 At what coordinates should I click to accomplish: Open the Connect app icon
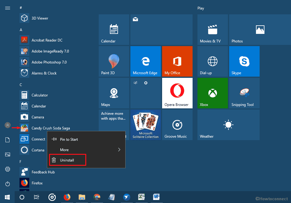24,139
